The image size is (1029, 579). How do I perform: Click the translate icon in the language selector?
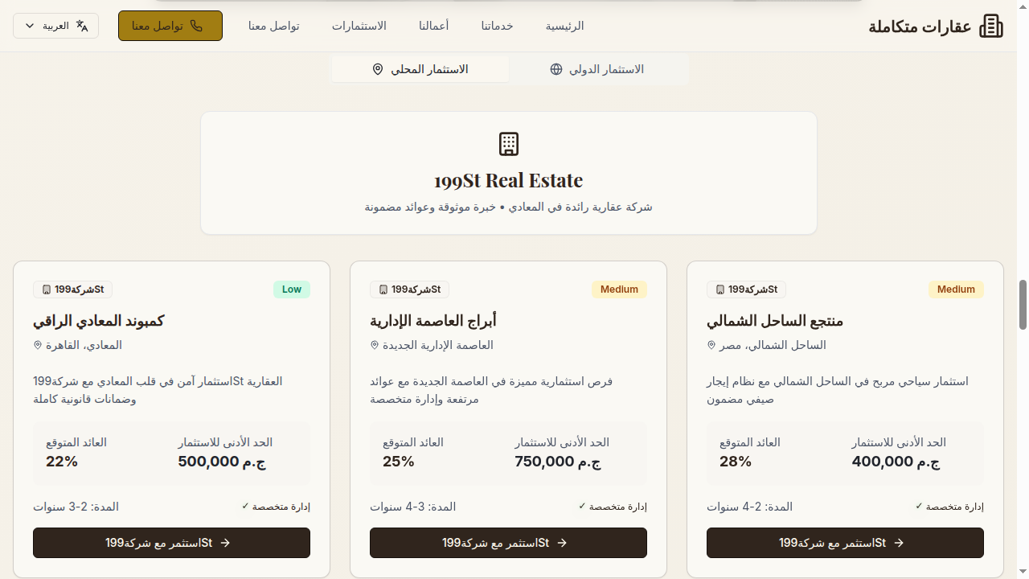(x=82, y=26)
